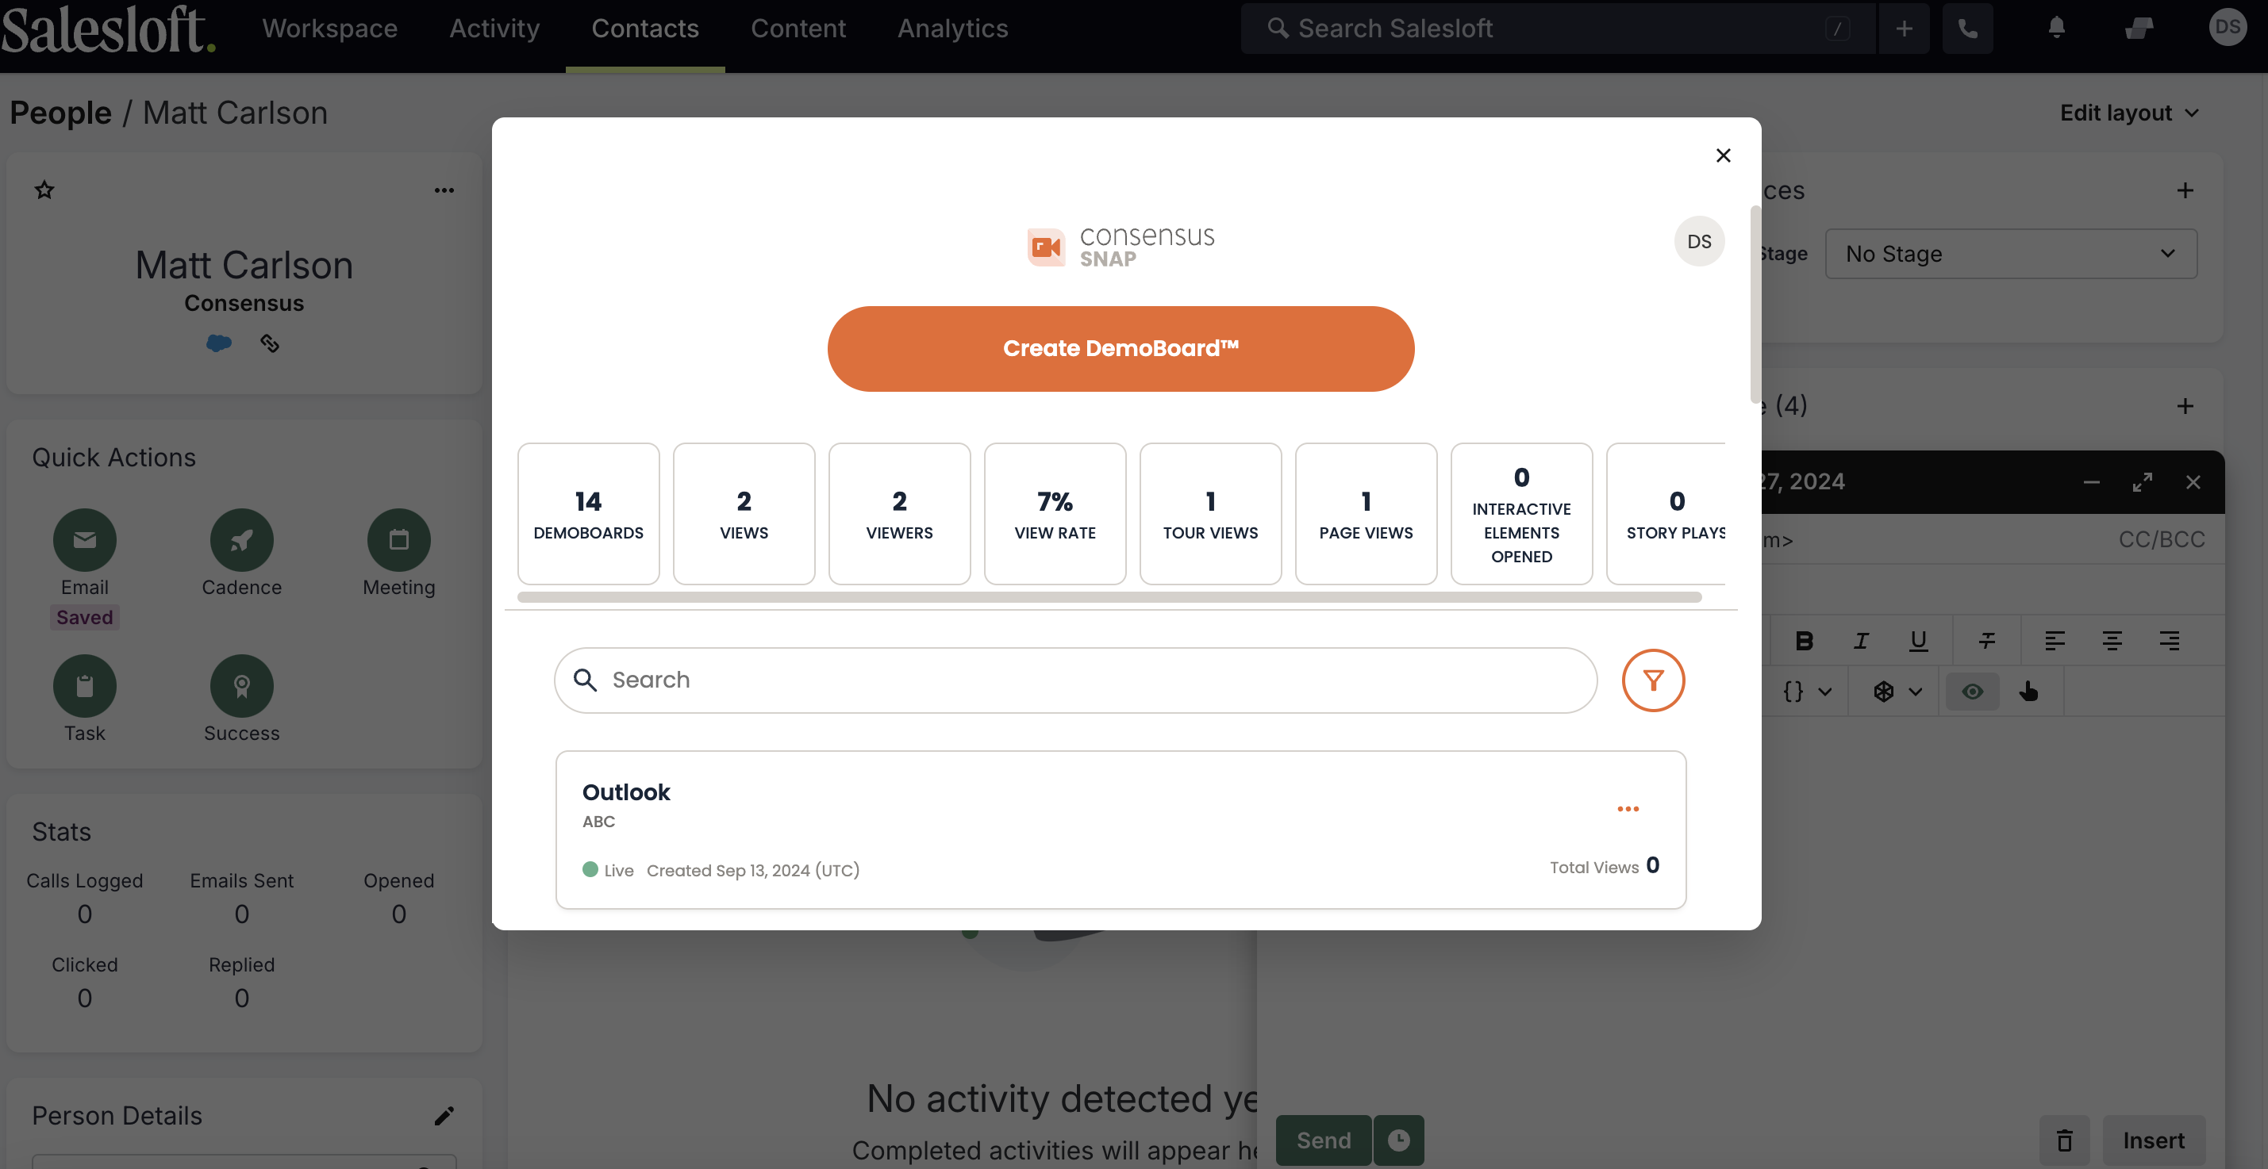Open the curly braces dynamic fields dropdown
Image resolution: width=2268 pixels, height=1169 pixels.
pos(1806,692)
